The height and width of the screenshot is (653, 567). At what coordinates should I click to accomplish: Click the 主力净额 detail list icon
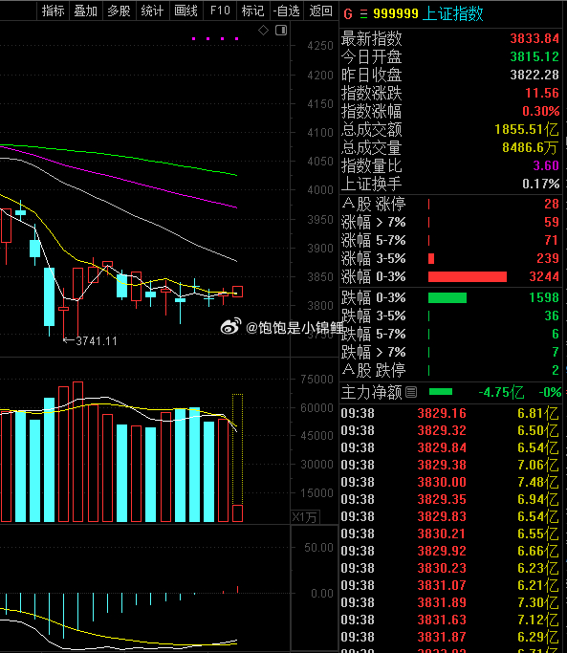(411, 392)
